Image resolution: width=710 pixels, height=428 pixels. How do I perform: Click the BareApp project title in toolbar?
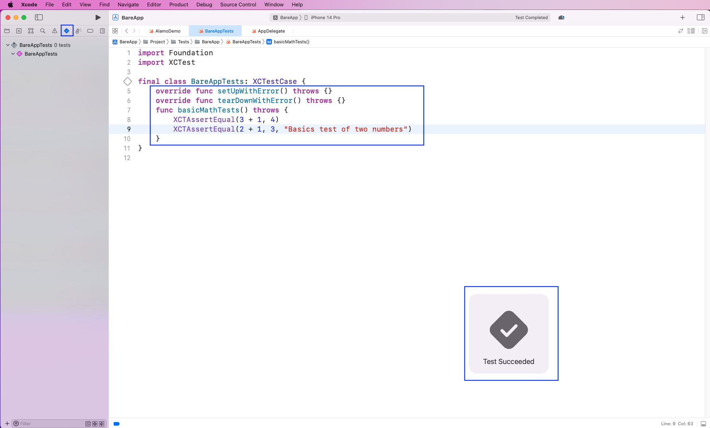pos(132,17)
